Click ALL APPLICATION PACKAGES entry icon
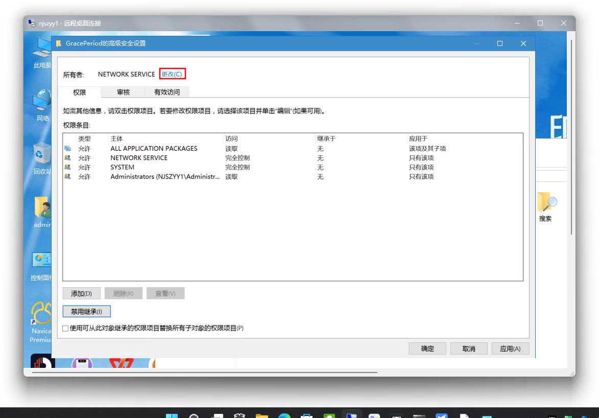The image size is (599, 418). (x=68, y=149)
